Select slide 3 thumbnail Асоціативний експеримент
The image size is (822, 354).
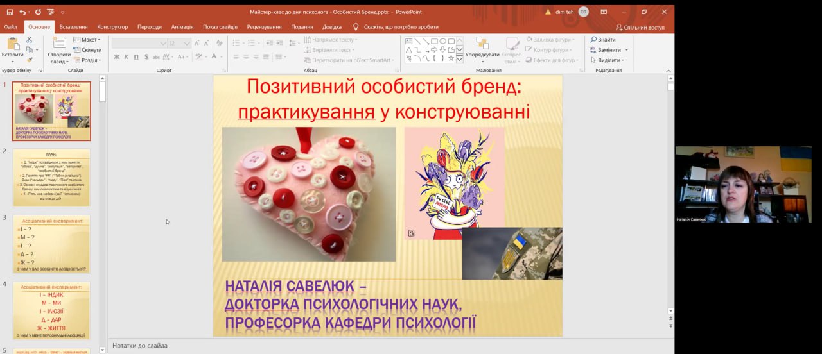[51, 244]
